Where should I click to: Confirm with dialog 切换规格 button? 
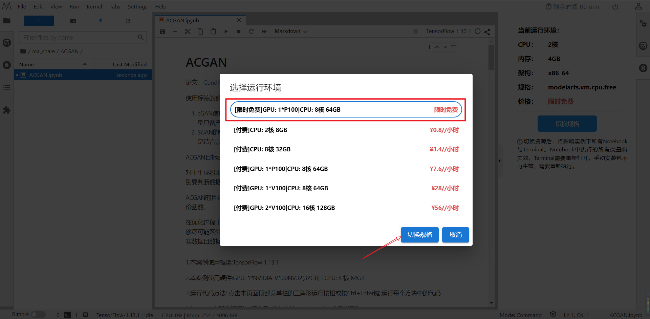(420, 235)
